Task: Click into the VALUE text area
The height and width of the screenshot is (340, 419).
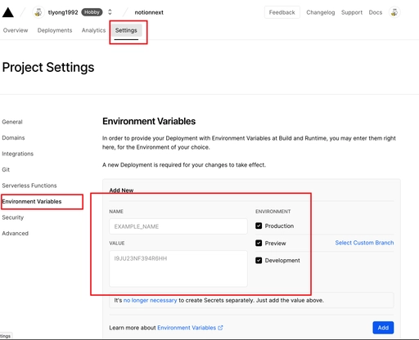Action: (178, 269)
